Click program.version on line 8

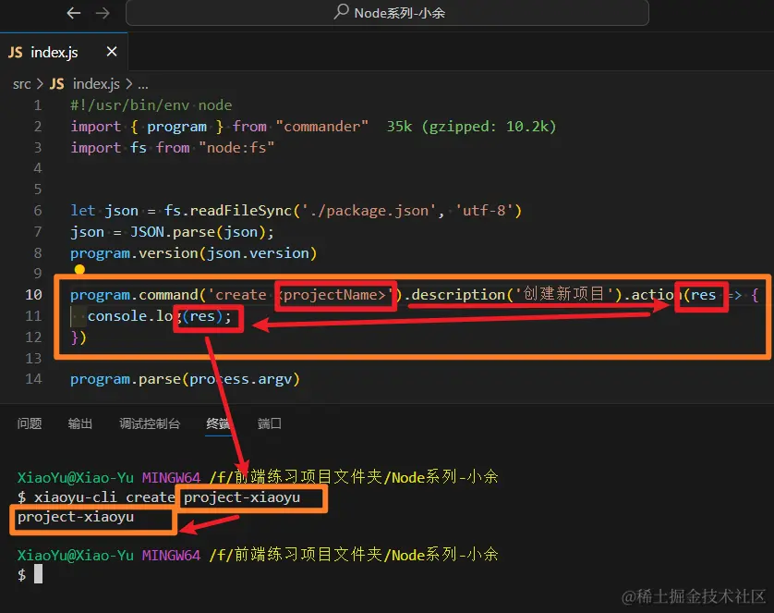coord(134,253)
